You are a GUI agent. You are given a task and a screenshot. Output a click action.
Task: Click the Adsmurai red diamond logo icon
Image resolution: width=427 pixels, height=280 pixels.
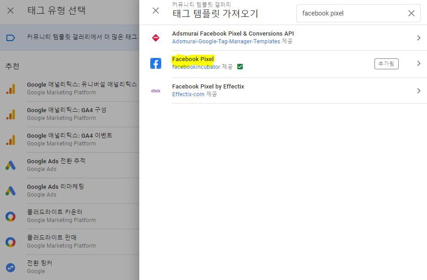coord(156,37)
